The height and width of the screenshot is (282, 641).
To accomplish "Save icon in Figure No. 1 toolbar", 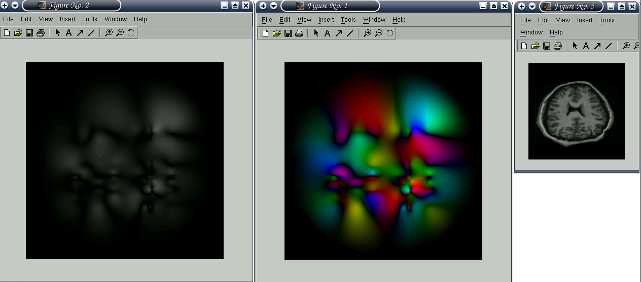I will (x=288, y=33).
